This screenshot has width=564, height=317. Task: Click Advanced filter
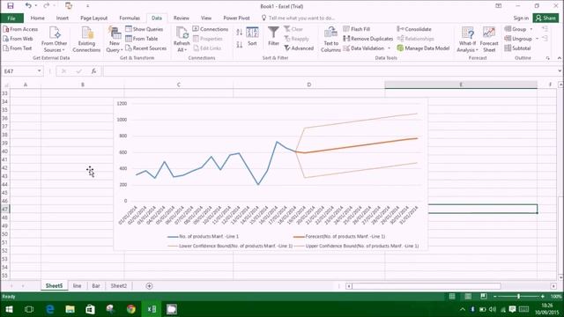299,48
